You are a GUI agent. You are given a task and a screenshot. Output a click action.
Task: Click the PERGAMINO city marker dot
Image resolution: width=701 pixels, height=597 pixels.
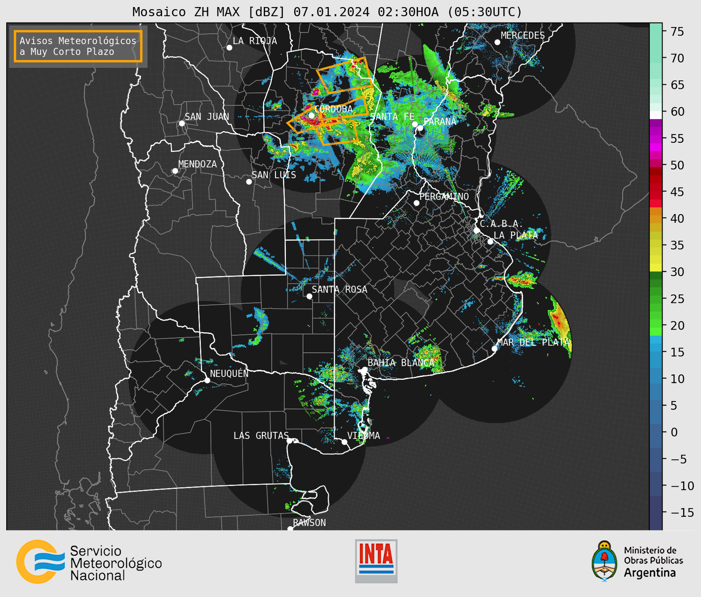pyautogui.click(x=416, y=203)
